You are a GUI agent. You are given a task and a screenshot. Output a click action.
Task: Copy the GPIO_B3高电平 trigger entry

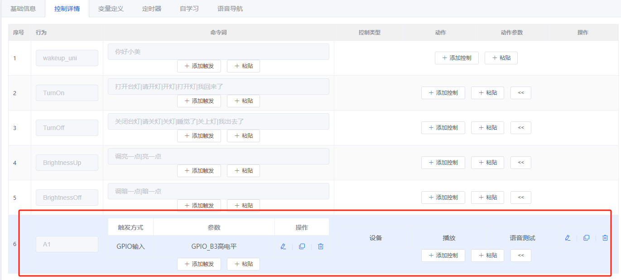point(302,246)
